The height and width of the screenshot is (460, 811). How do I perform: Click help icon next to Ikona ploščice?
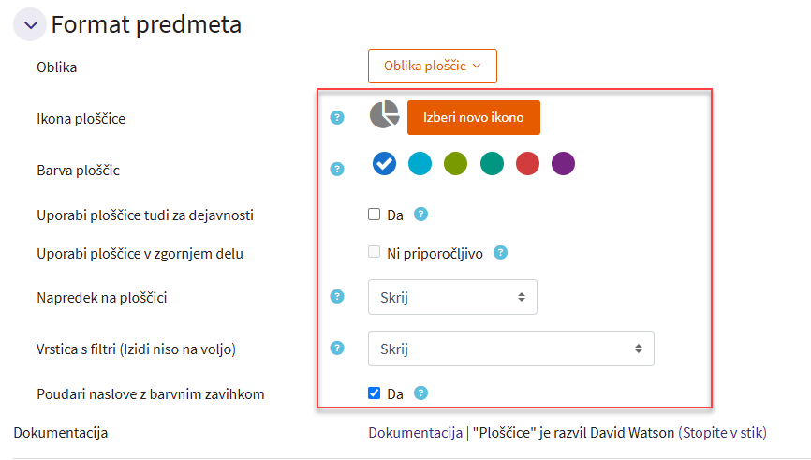(x=338, y=118)
